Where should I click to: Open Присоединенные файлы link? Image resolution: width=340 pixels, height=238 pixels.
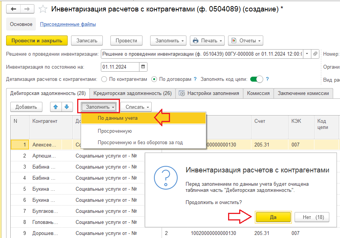[x=68, y=24]
